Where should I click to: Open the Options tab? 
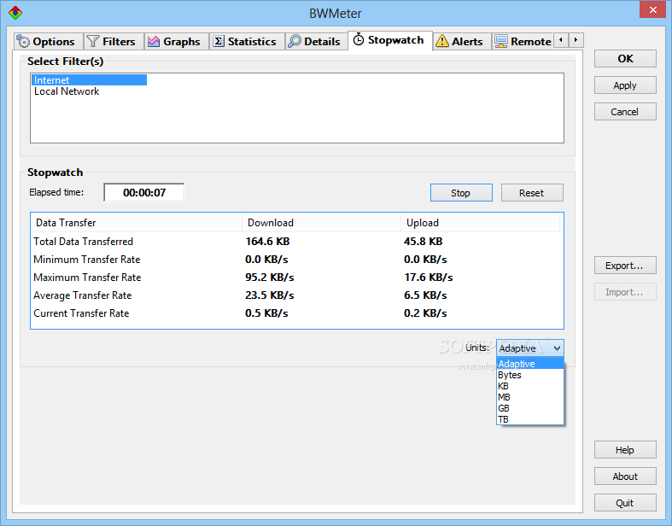coord(49,42)
